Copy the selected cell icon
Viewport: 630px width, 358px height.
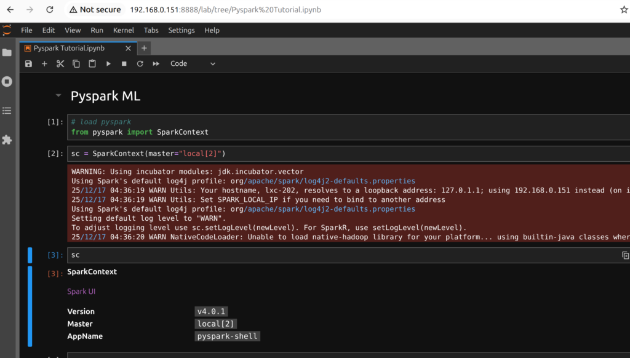click(x=76, y=63)
